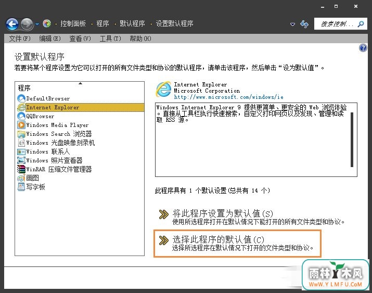
Task: Click the QQBrowser icon
Action: pos(21,116)
